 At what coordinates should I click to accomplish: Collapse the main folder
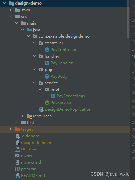pyautogui.click(x=17, y=23)
